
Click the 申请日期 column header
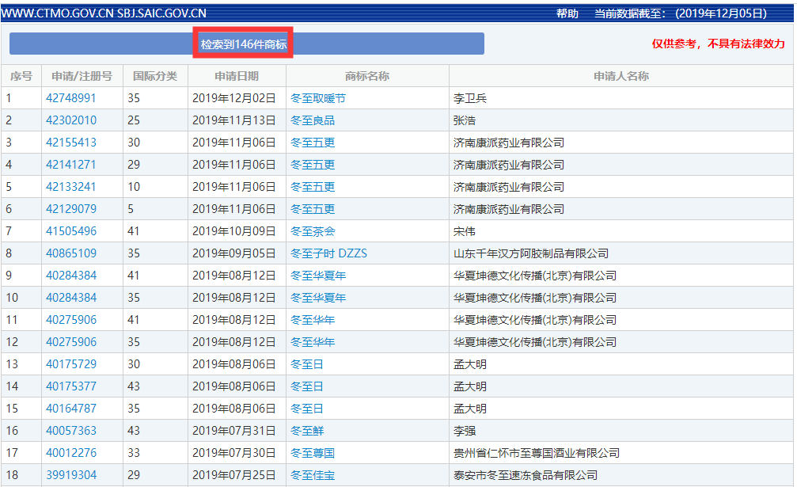point(236,76)
